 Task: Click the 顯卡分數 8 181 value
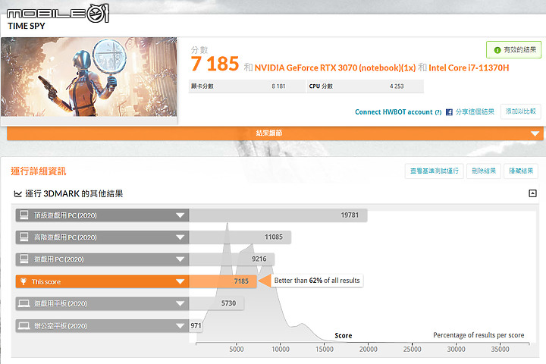coord(278,86)
